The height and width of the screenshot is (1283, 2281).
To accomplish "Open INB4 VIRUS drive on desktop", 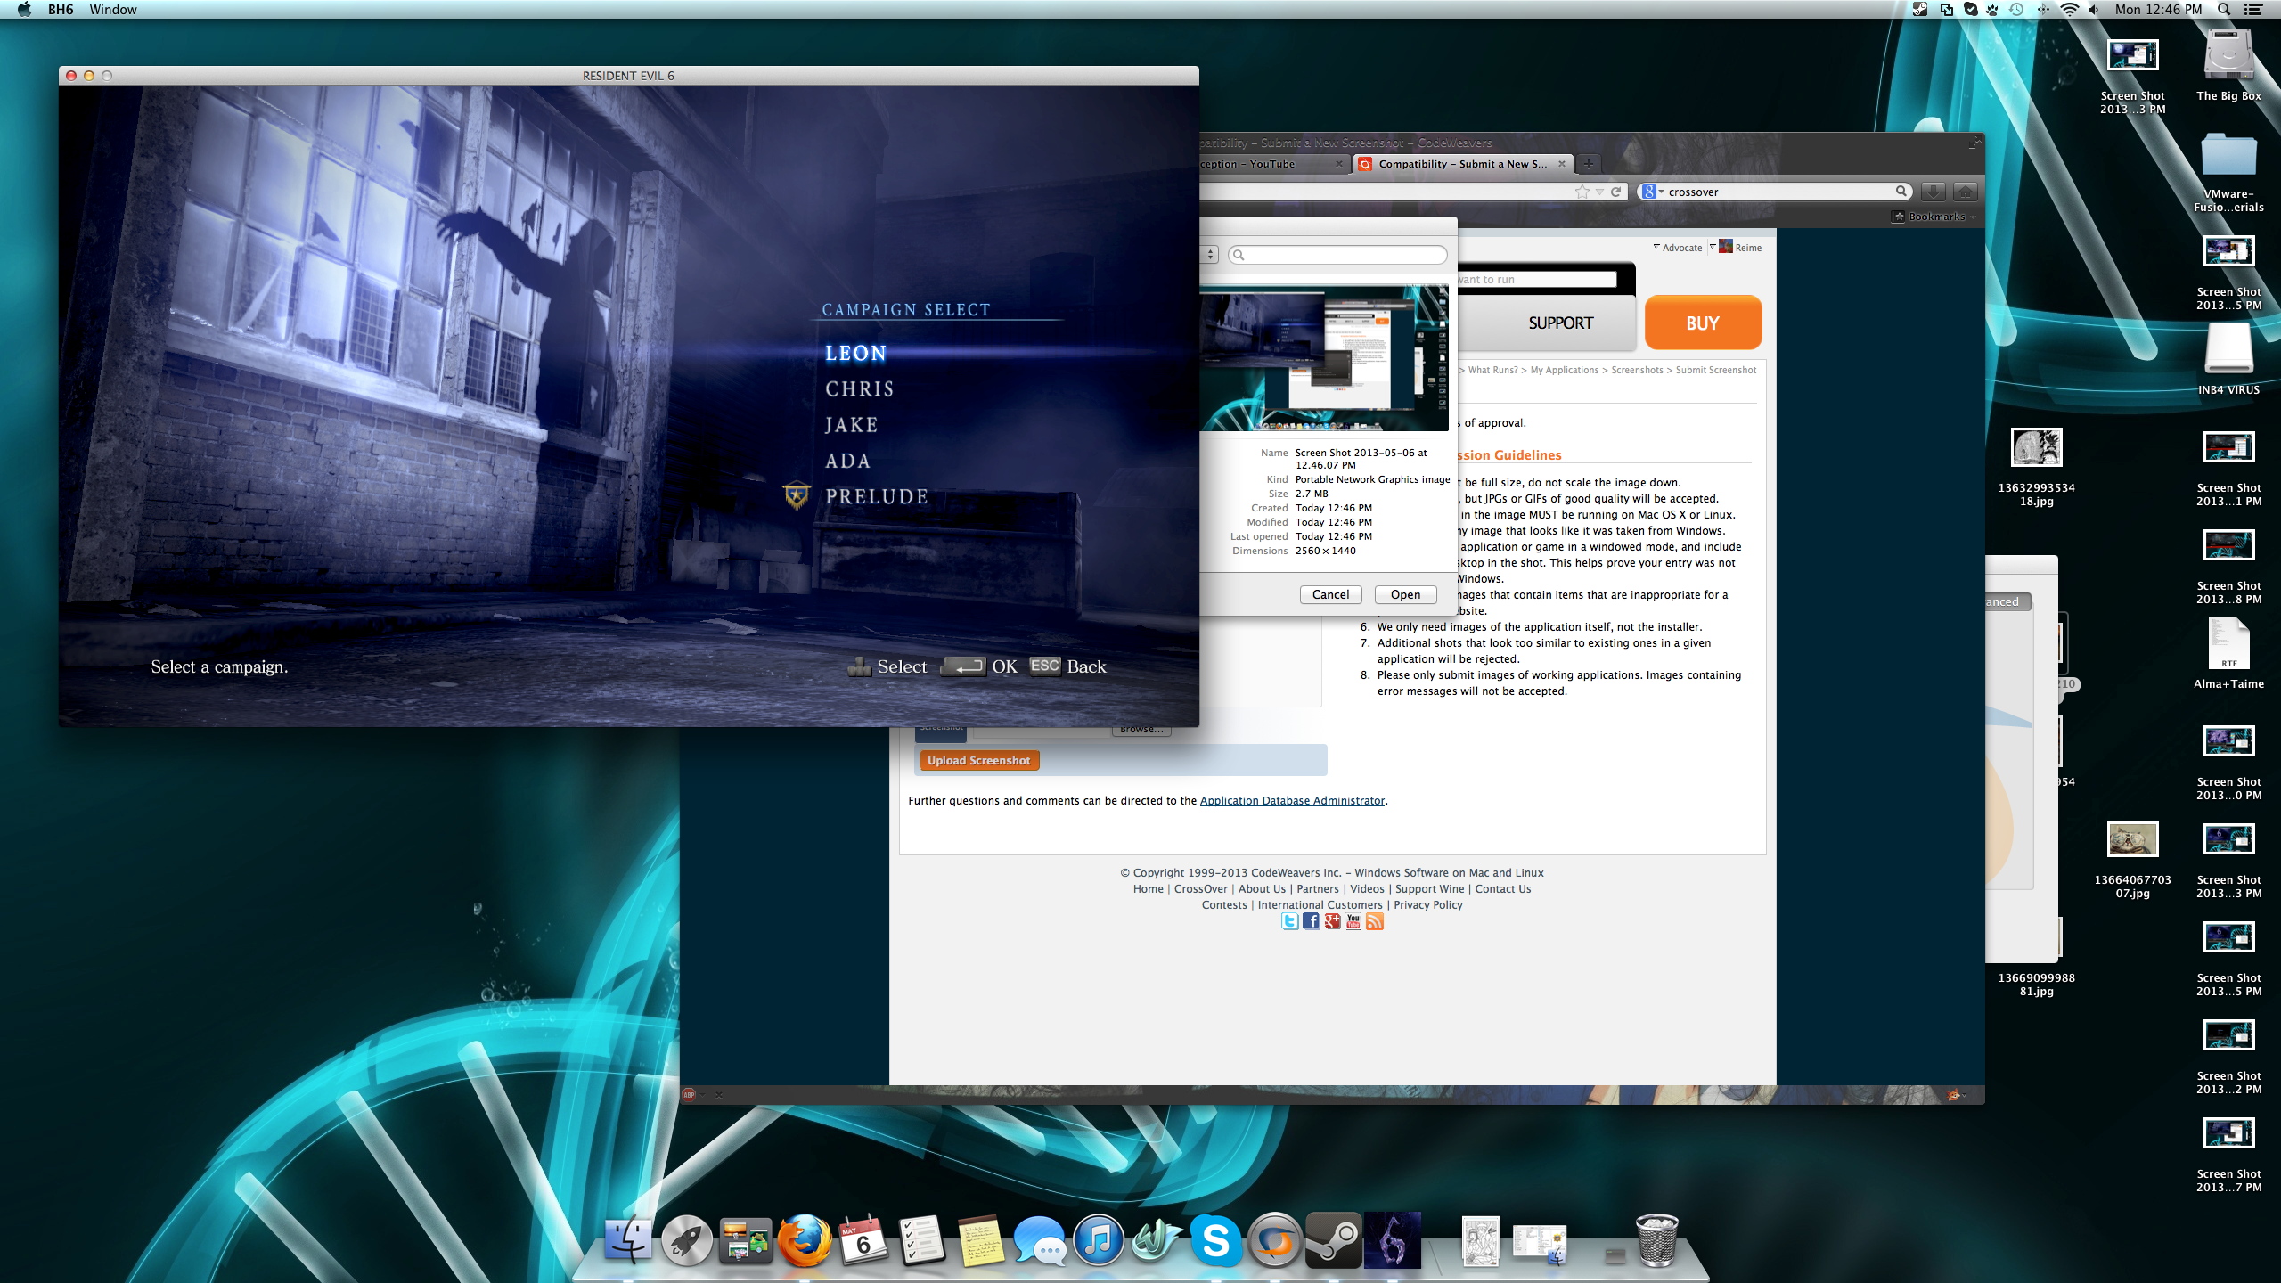I will point(2228,360).
